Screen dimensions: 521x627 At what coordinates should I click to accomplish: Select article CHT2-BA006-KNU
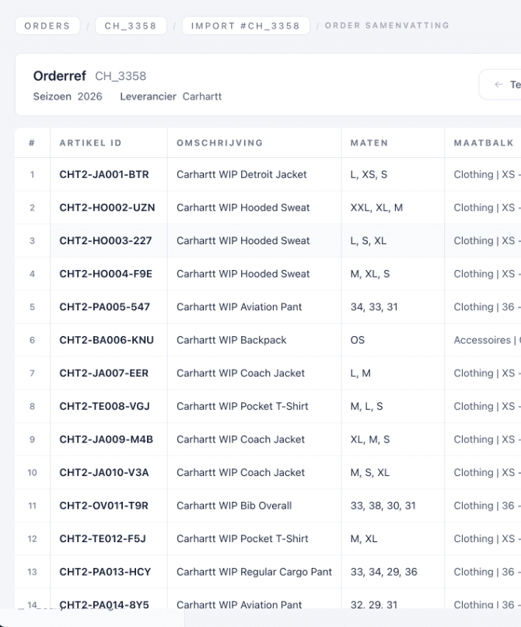click(107, 340)
